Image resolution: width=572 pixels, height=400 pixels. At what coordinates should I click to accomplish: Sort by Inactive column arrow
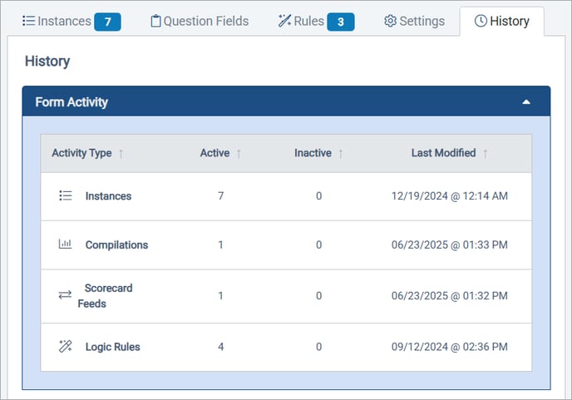[340, 153]
